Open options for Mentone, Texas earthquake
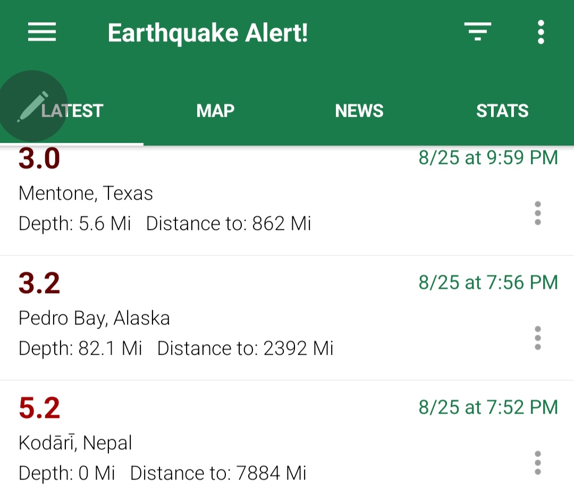574x504 pixels. [x=537, y=213]
